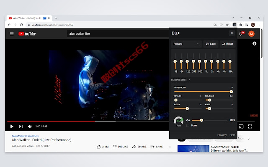Play the YouTube video
The height and width of the screenshot is (167, 268).
pos(12,127)
